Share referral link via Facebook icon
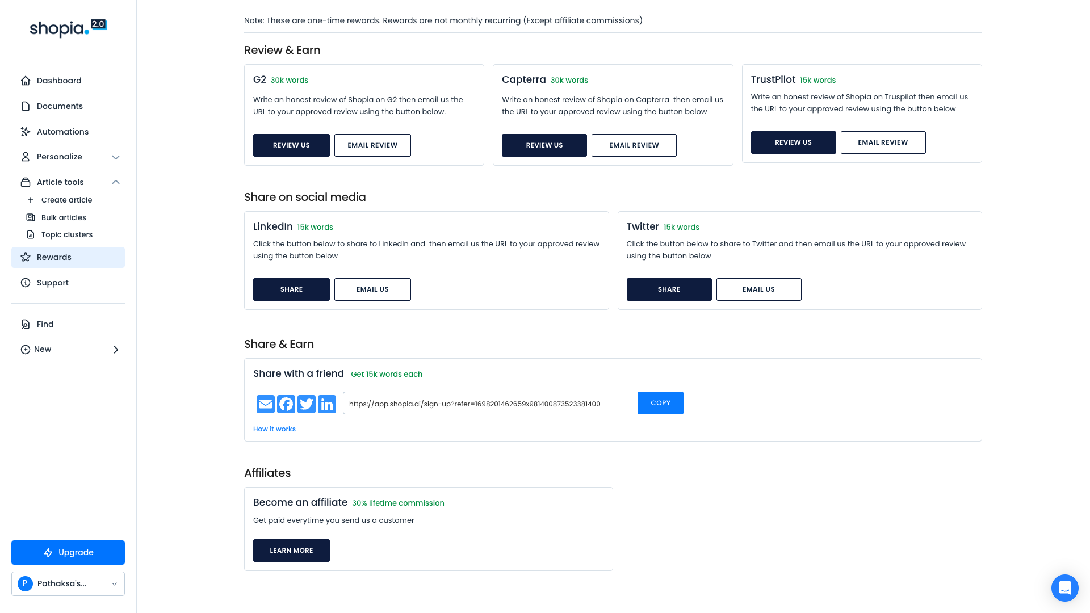 pos(286,404)
